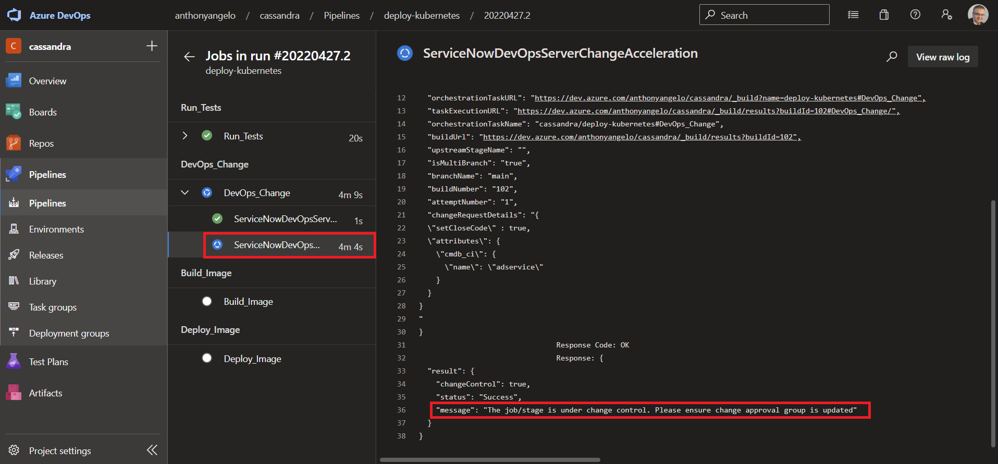Click the Run_Tests stage header
The height and width of the screenshot is (464, 998).
click(201, 108)
